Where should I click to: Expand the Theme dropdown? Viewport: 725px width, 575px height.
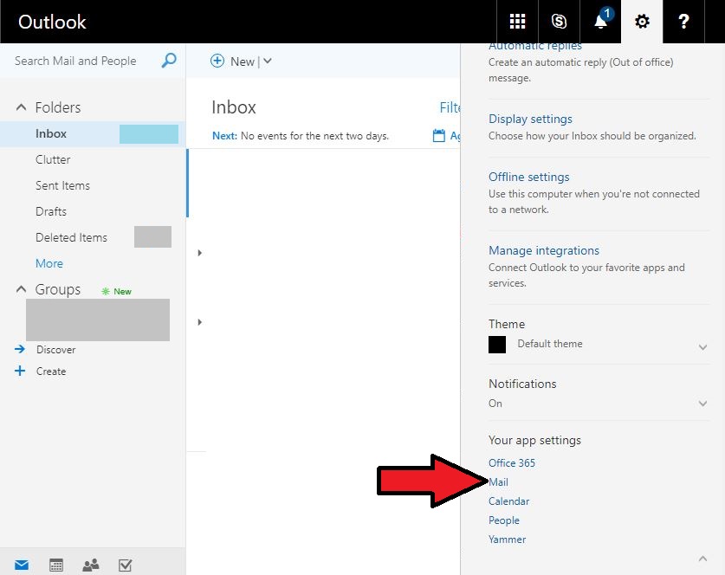click(x=702, y=346)
